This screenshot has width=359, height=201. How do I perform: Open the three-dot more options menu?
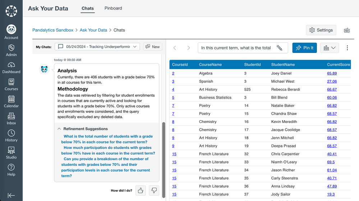tap(347, 48)
